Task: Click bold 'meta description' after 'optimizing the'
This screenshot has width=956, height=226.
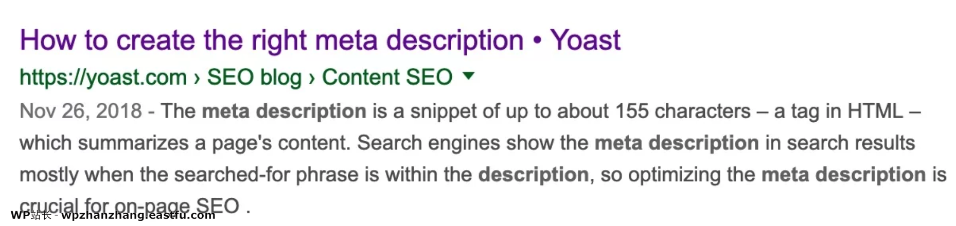Action: 843,175
